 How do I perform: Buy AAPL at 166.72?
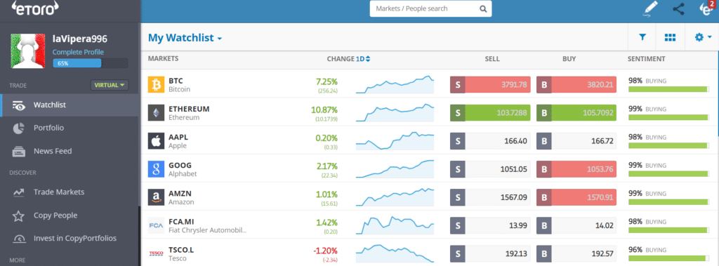576,141
